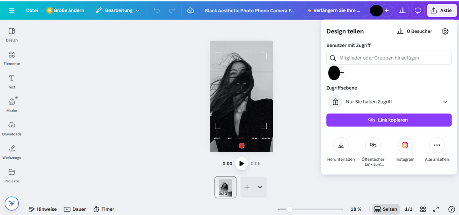Click the Instagram share icon
The image size is (459, 215).
(x=405, y=145)
